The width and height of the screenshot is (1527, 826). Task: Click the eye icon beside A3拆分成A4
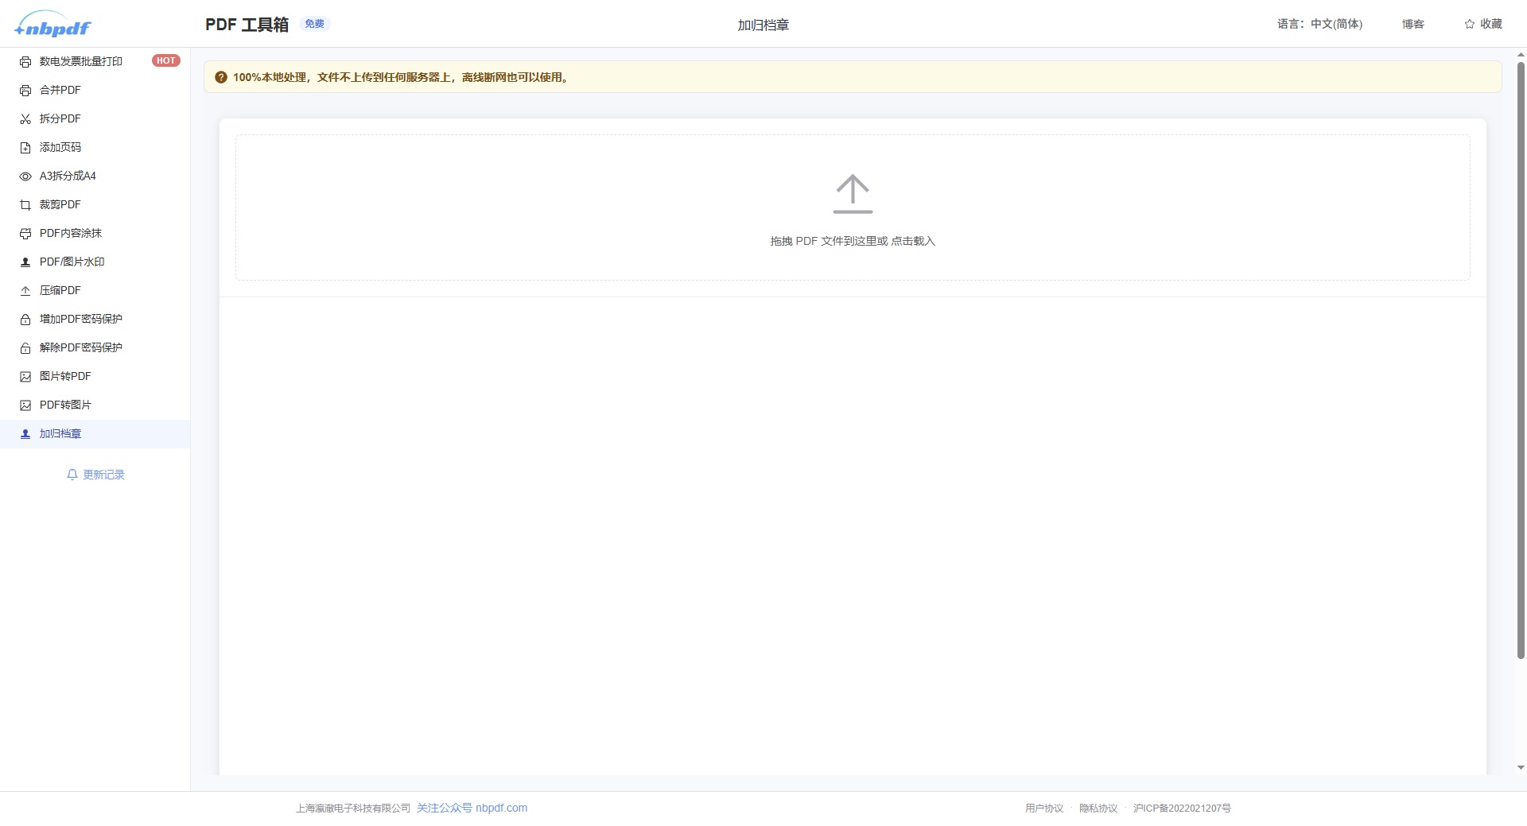[25, 176]
